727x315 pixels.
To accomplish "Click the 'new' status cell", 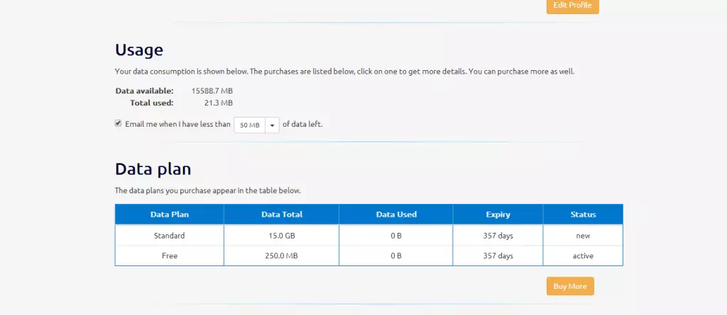I will pos(583,235).
